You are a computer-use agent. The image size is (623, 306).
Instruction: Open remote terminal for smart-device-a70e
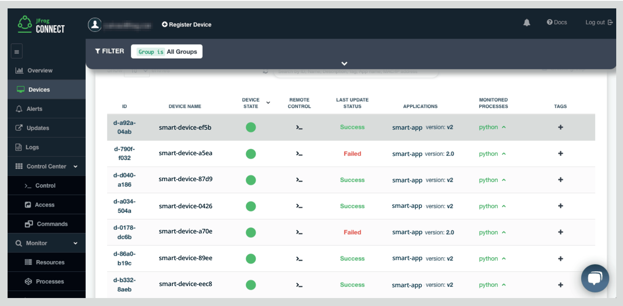click(299, 232)
